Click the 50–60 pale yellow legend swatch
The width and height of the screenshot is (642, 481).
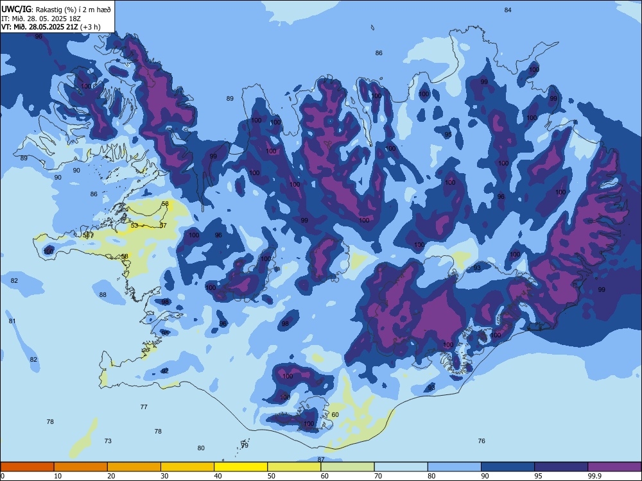pos(295,467)
